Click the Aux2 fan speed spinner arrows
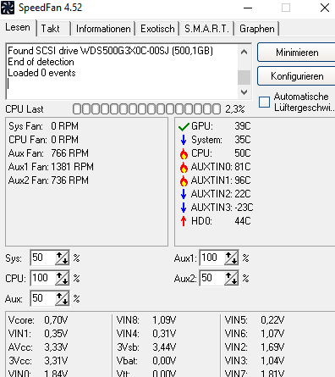 [232, 278]
